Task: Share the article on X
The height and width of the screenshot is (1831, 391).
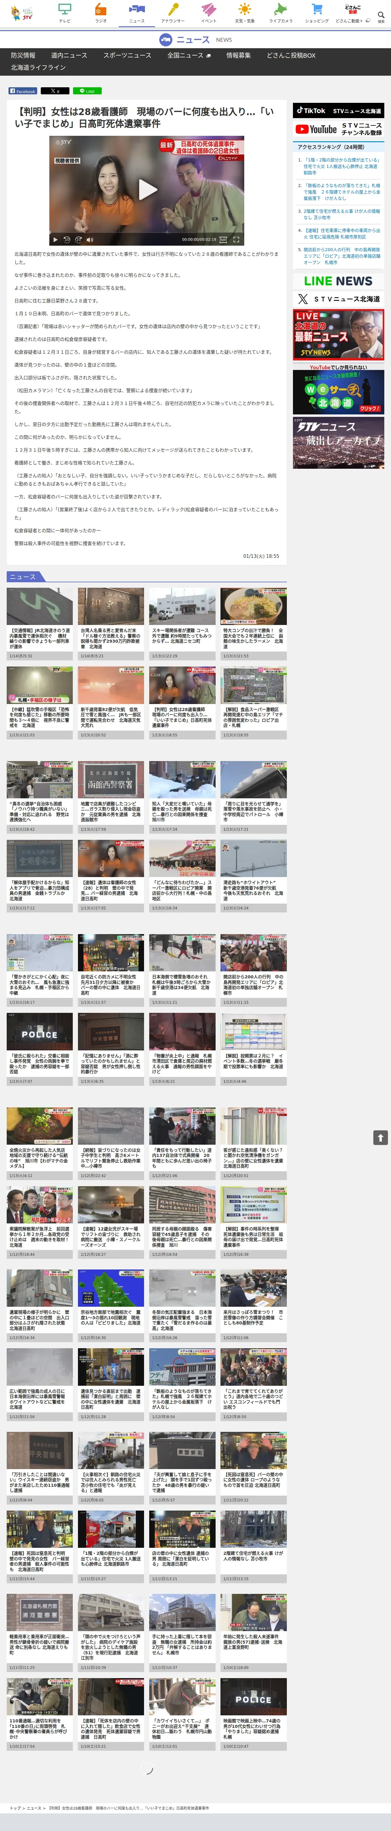Action: 55,91
